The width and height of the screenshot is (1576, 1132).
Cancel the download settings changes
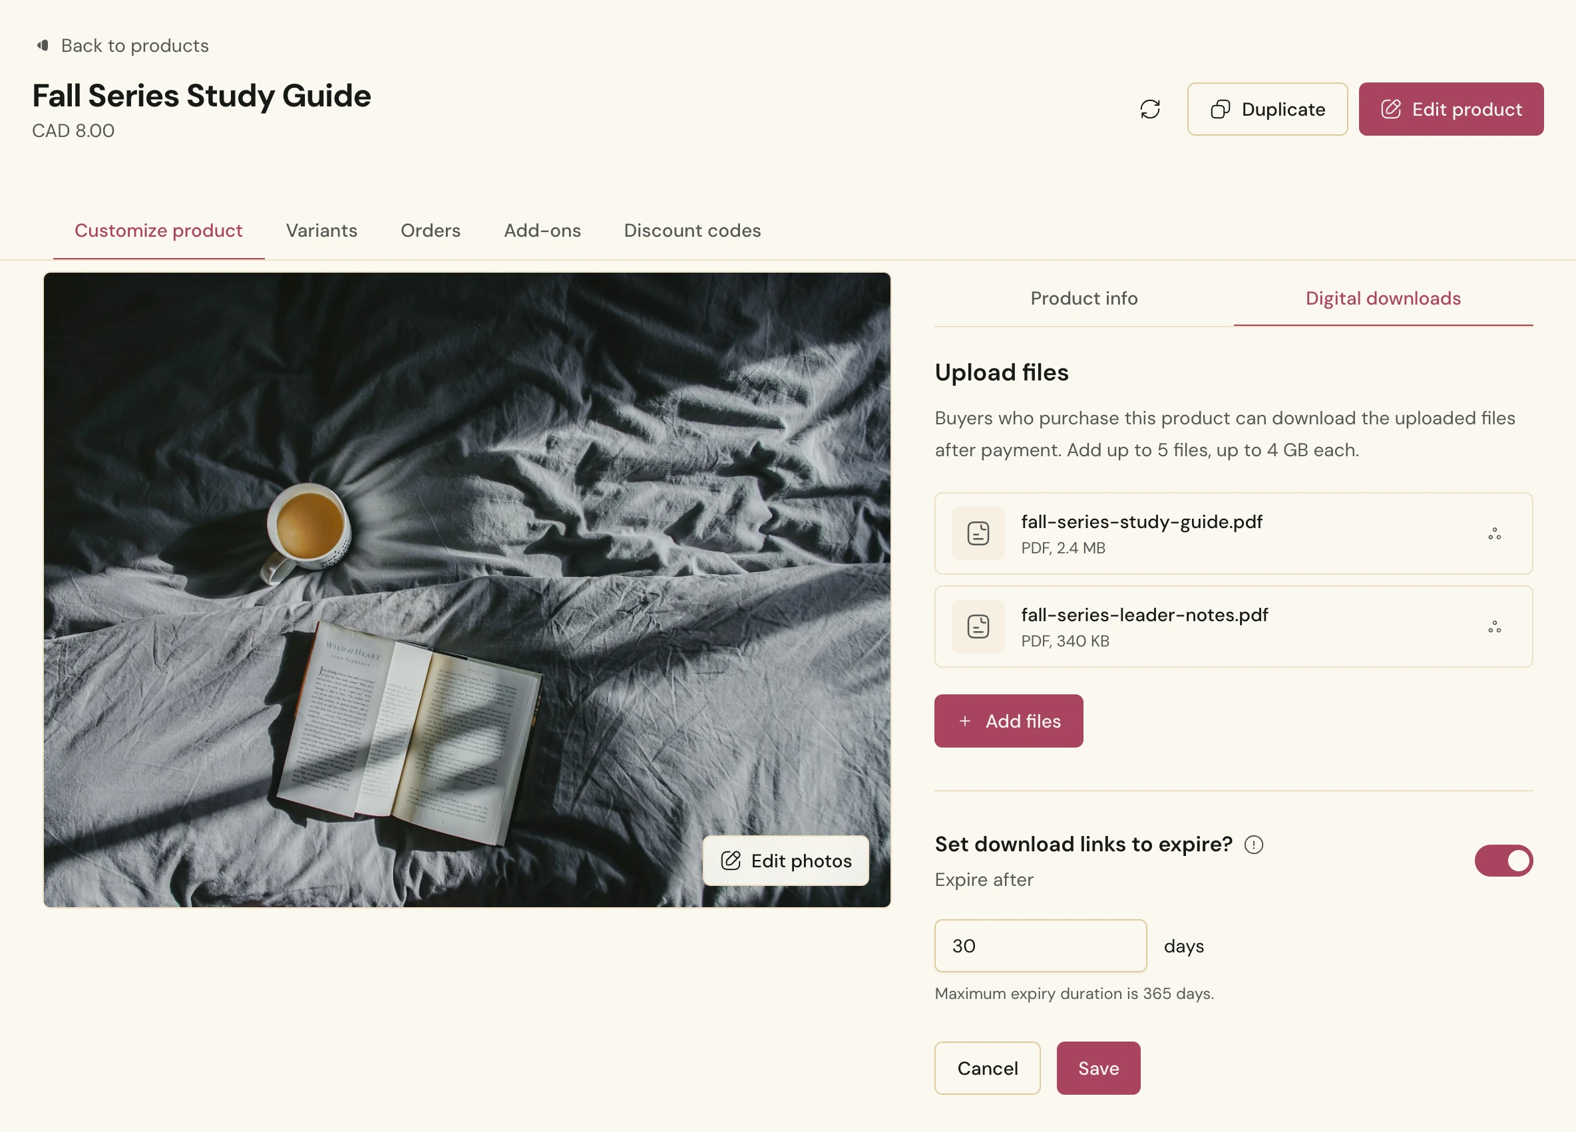(987, 1067)
